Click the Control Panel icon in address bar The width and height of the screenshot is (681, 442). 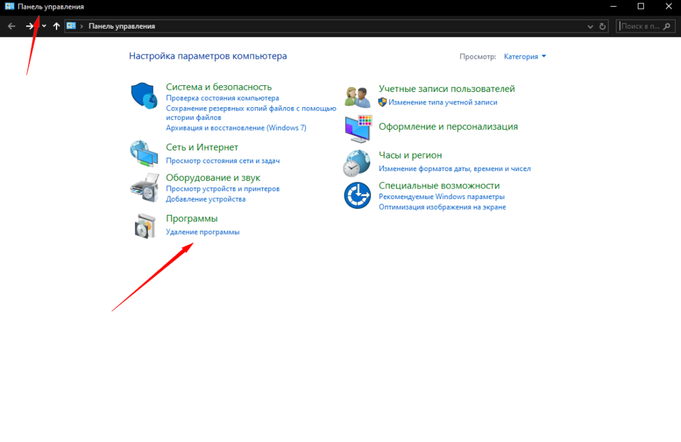pos(71,26)
